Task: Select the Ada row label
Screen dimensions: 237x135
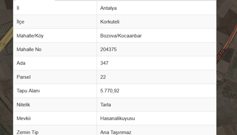Action: 21,63
